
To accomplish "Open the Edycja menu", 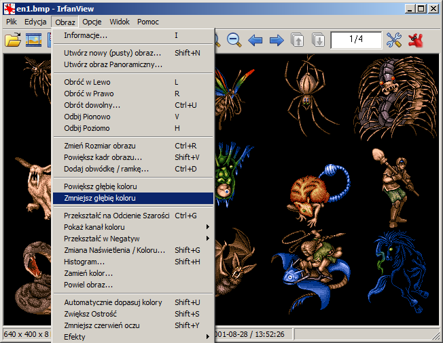I will point(35,22).
